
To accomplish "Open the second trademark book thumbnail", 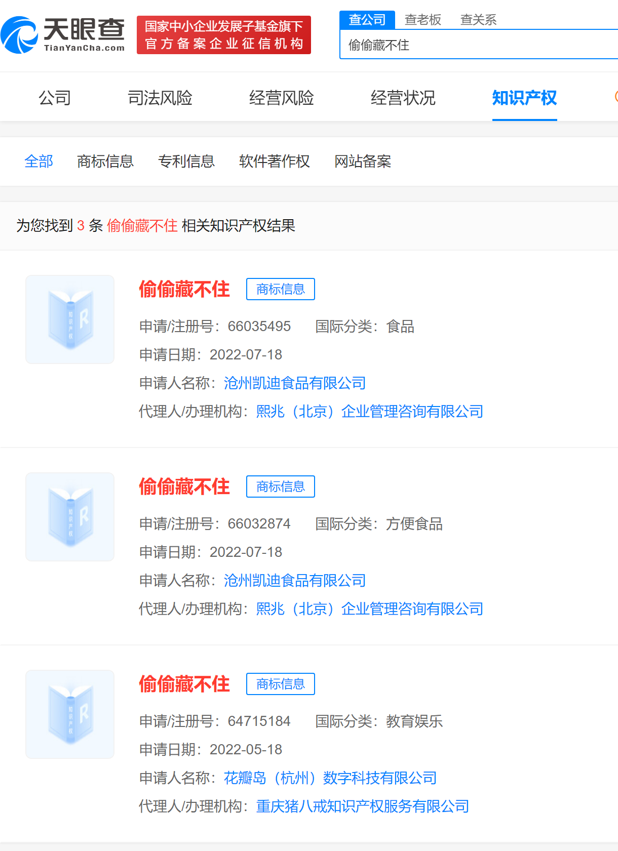I will 70,517.
